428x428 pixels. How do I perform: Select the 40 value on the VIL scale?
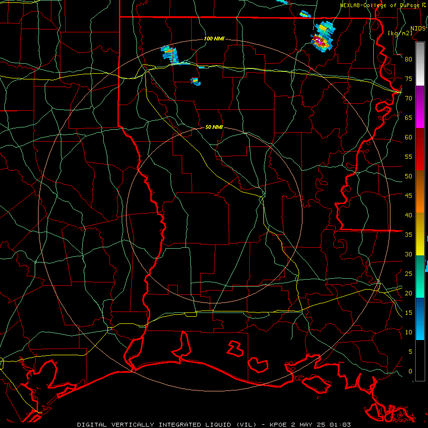(409, 215)
